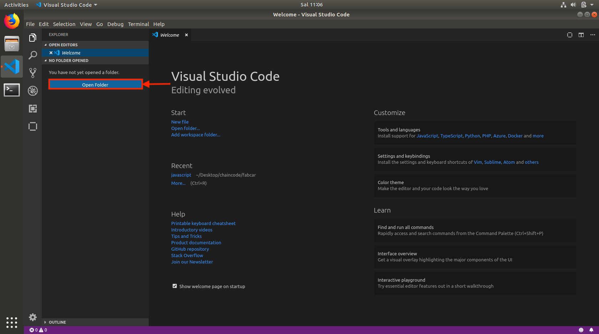Open Printable keyboard cheatsheet link
The image size is (599, 334).
(x=203, y=223)
